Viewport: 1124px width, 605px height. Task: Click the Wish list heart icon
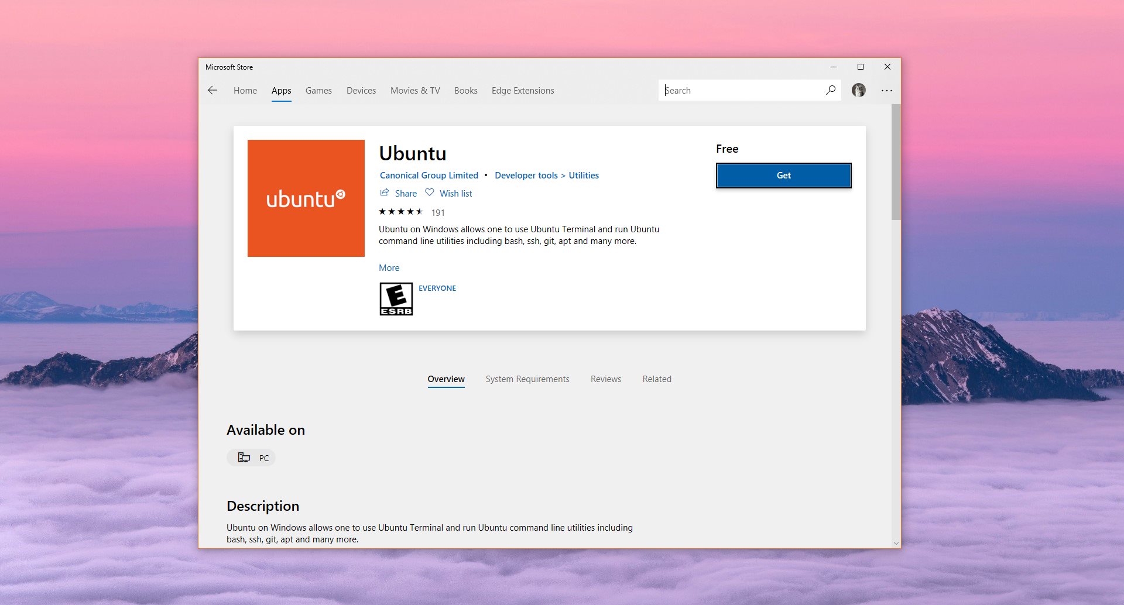click(x=430, y=192)
